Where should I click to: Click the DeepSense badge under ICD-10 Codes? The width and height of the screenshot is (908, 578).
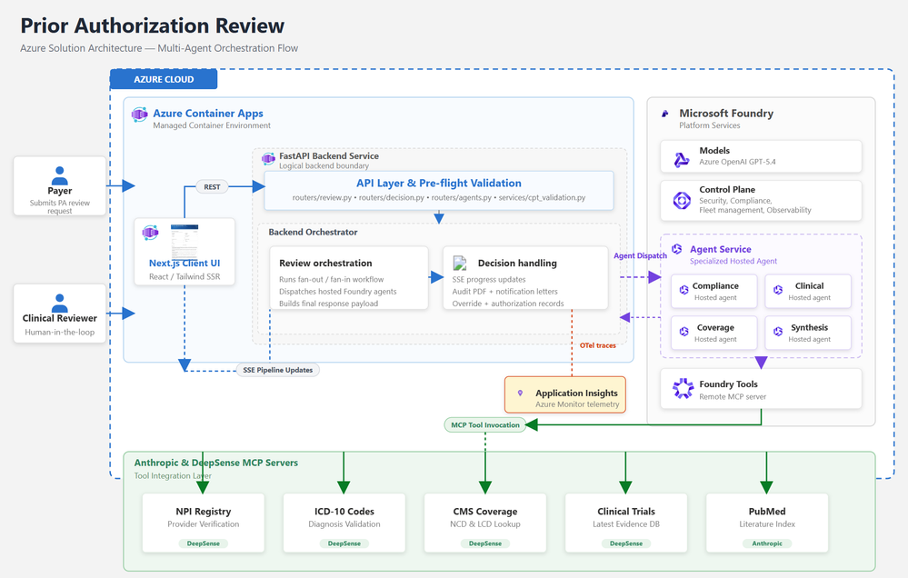344,543
